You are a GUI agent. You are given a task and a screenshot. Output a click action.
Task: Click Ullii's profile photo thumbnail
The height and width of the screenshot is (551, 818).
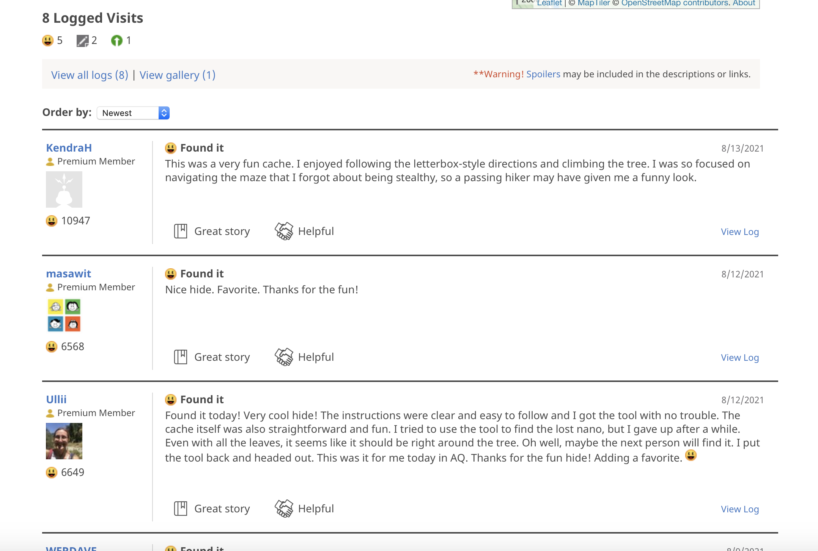click(64, 441)
